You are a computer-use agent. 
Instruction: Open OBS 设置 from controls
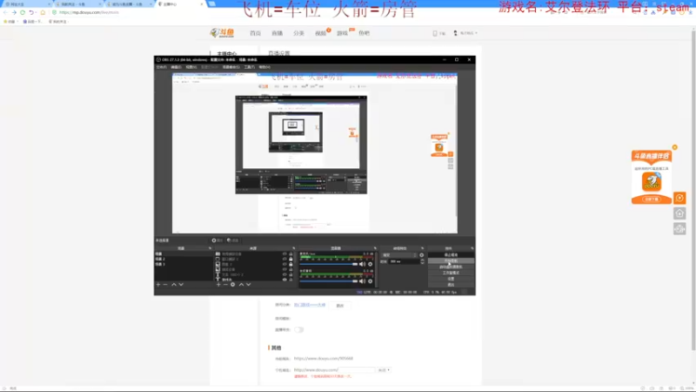pos(451,279)
